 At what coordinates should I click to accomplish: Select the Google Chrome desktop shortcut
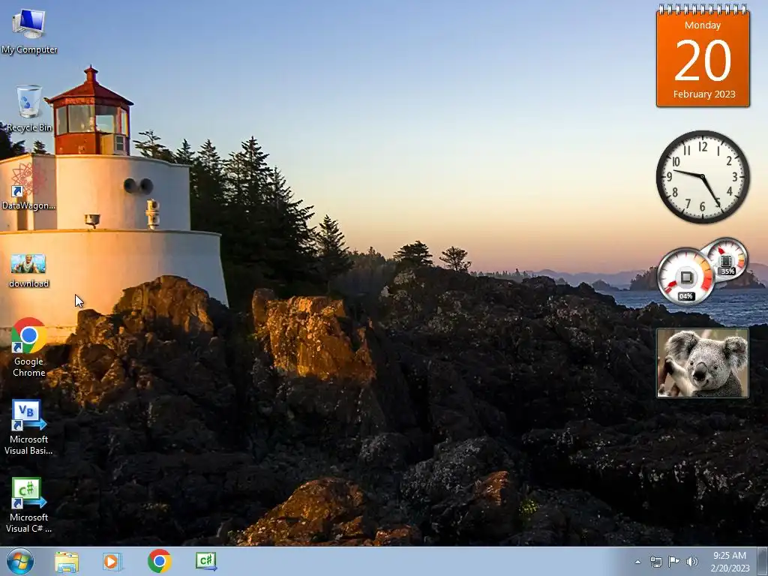click(x=29, y=347)
